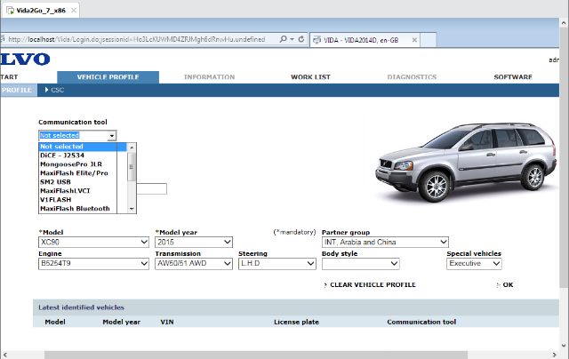The width and height of the screenshot is (569, 359).
Task: Open the Model dropdown showing XC90
Action: point(93,243)
